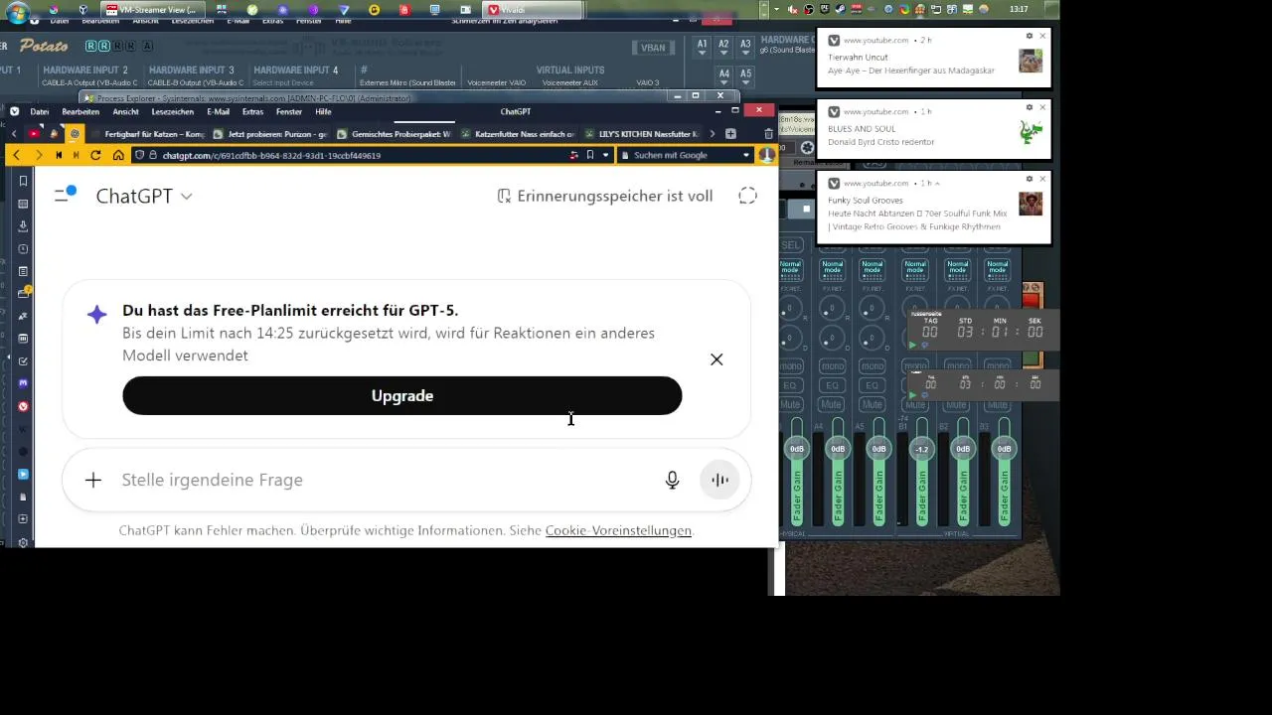Open HARDWARE INPUT 4 device selector
This screenshot has height=715, width=1272.
283,83
